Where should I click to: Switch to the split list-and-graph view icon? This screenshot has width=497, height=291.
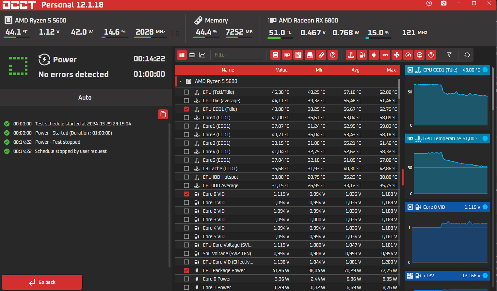tap(182, 55)
